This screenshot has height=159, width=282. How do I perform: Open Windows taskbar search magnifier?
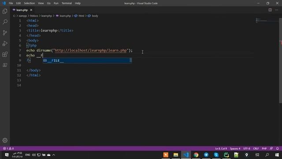click(267, 155)
